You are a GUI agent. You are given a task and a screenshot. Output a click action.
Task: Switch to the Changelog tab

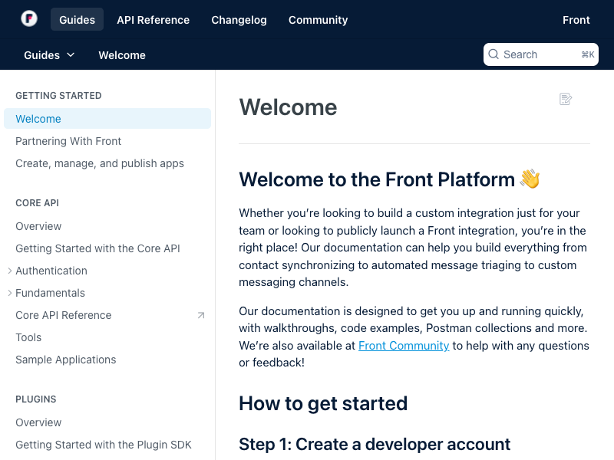click(239, 20)
